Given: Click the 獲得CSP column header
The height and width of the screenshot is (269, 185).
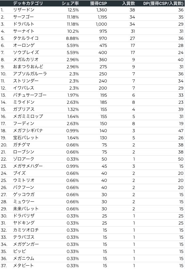Looking at the screenshot, I should [98, 3].
